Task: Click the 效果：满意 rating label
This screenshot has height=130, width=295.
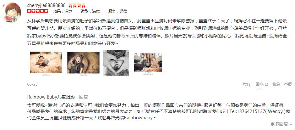Action: [x=63, y=11]
